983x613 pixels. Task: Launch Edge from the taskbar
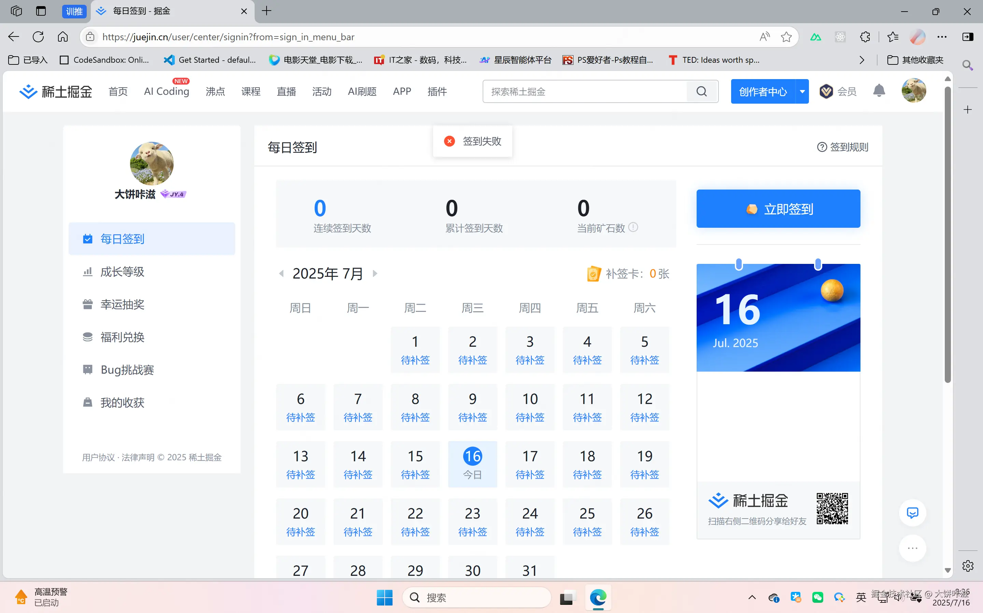[x=598, y=597]
